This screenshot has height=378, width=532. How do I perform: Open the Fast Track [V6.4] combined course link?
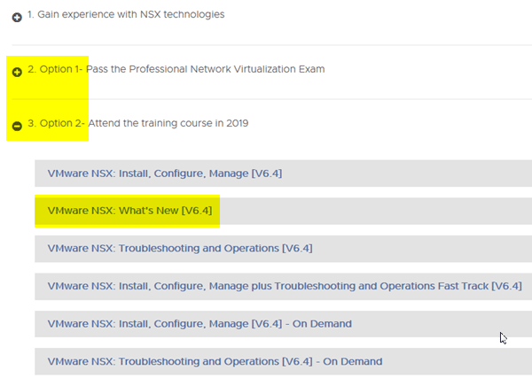click(285, 286)
